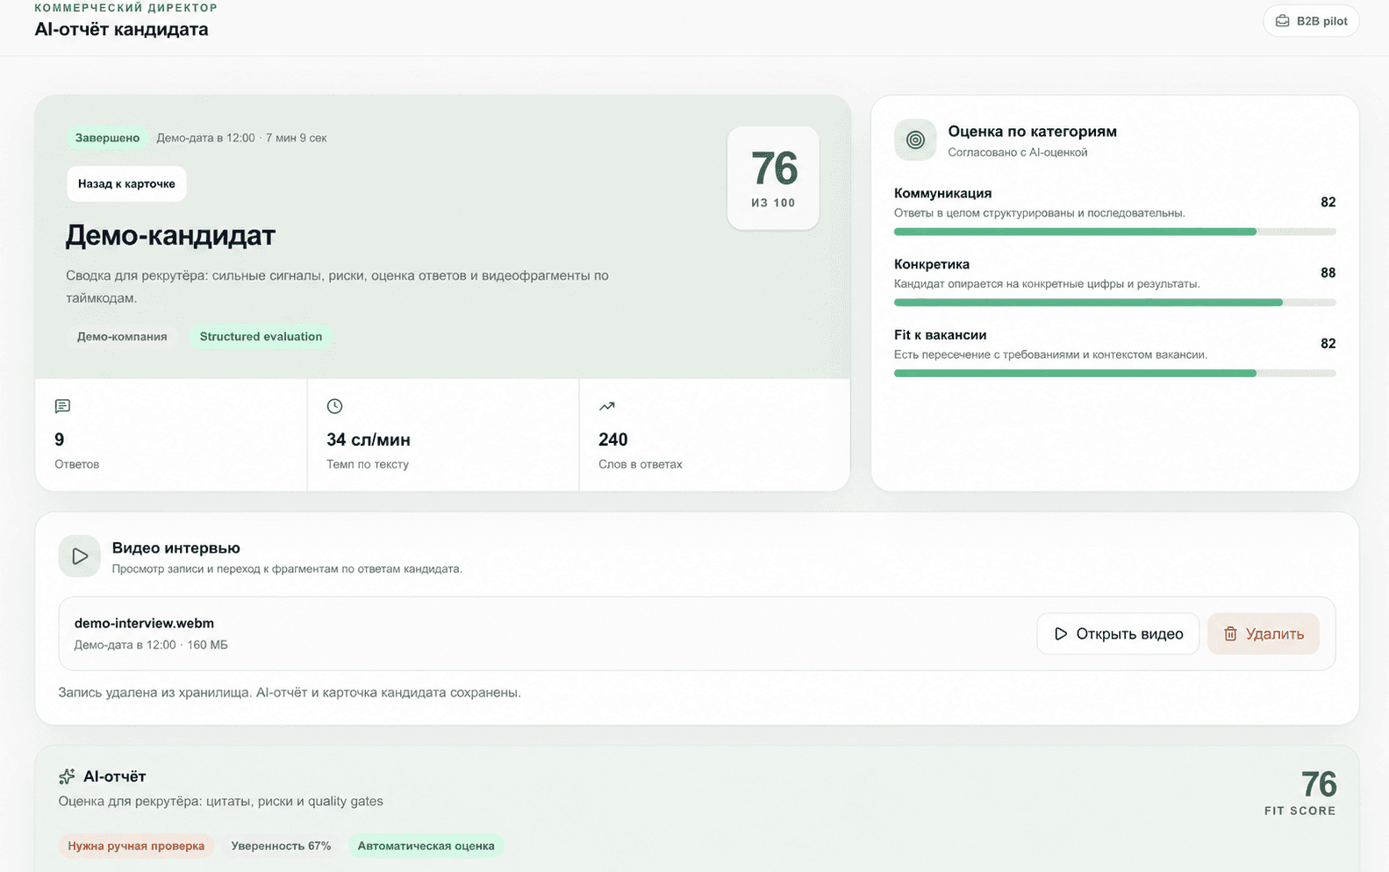The width and height of the screenshot is (1389, 872).
Task: Click the AI-отчёт кандидата page title
Action: pos(121,29)
